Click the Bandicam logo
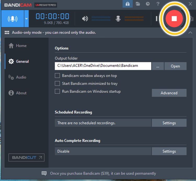 coord(18,5)
